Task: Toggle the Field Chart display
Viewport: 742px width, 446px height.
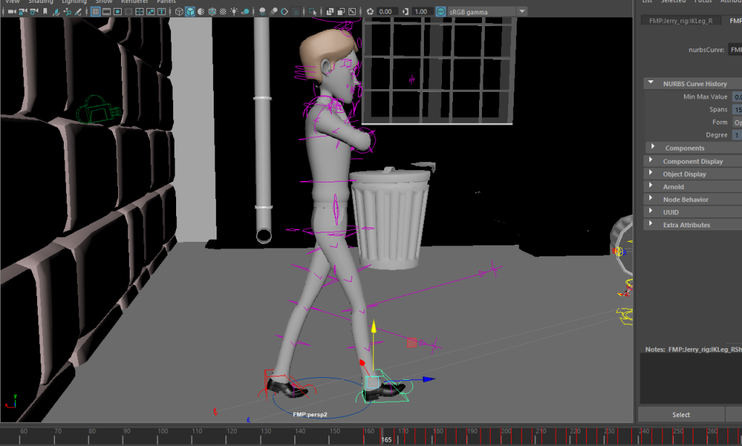Action: [140, 12]
